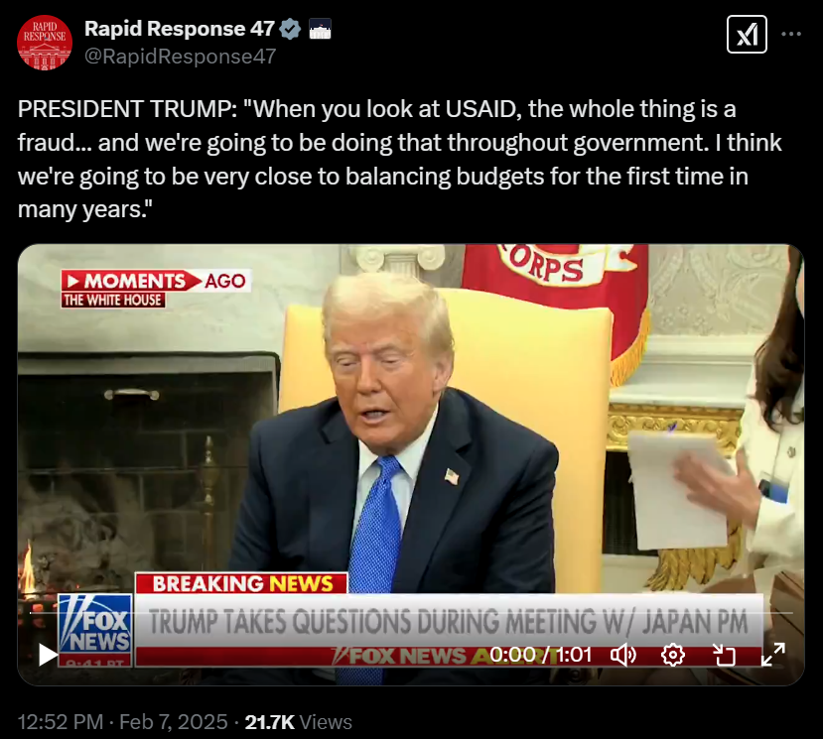Open video in picture-in-picture miniplayer
The height and width of the screenshot is (739, 823).
pyautogui.click(x=724, y=655)
